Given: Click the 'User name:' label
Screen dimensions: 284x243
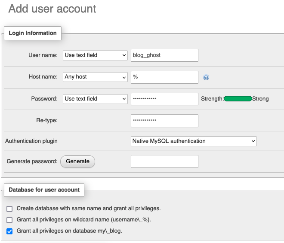Looking at the screenshot, I should tap(43, 55).
